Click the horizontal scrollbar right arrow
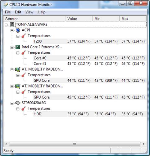 144,144
